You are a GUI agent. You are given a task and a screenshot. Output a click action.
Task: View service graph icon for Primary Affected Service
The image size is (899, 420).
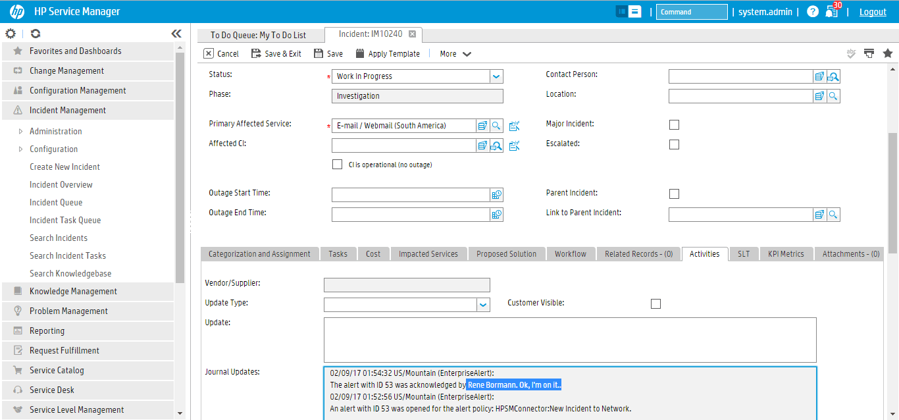pos(514,126)
